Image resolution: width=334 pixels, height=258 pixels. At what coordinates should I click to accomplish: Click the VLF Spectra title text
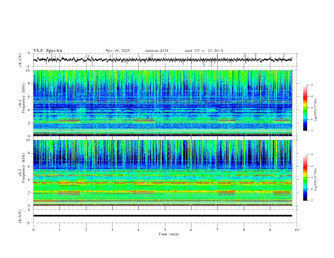pyautogui.click(x=48, y=51)
